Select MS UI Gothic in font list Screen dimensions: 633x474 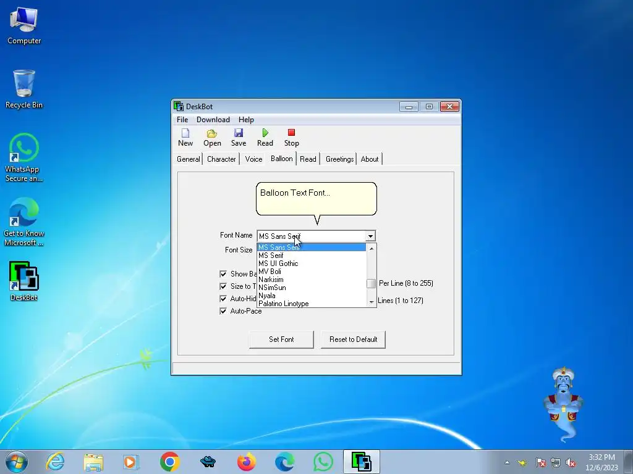click(312, 263)
